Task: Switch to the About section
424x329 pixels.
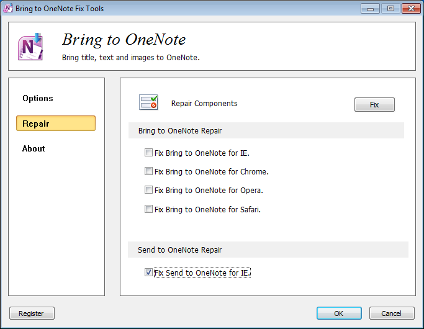Action: coord(34,148)
